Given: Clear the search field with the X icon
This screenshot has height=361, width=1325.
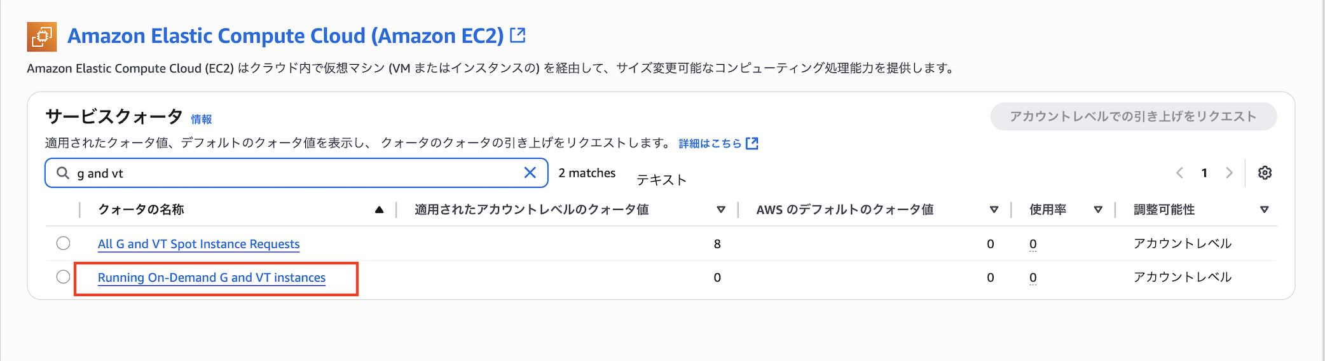Looking at the screenshot, I should tap(530, 173).
